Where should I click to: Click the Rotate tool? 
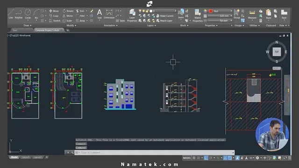tap(68, 11)
